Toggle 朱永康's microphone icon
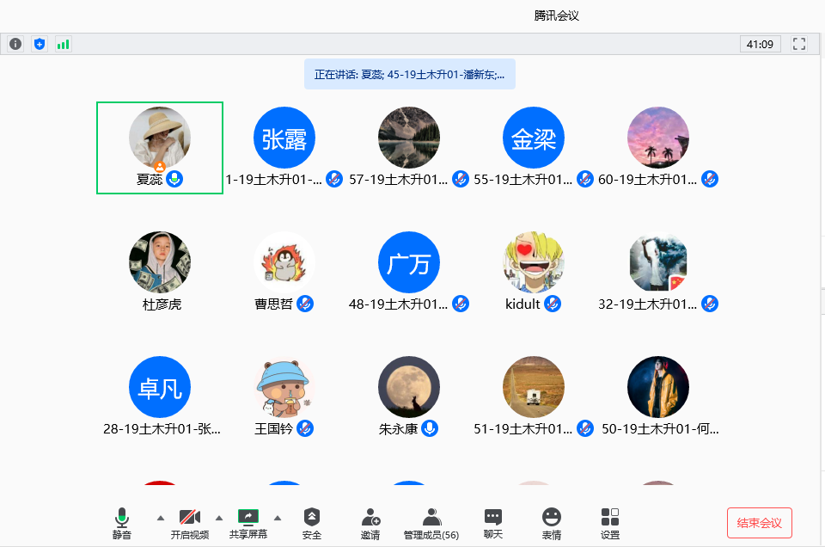 click(430, 428)
